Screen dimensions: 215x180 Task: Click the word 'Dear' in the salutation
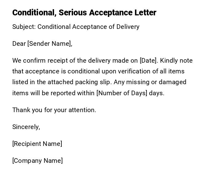pyautogui.click(x=19, y=44)
